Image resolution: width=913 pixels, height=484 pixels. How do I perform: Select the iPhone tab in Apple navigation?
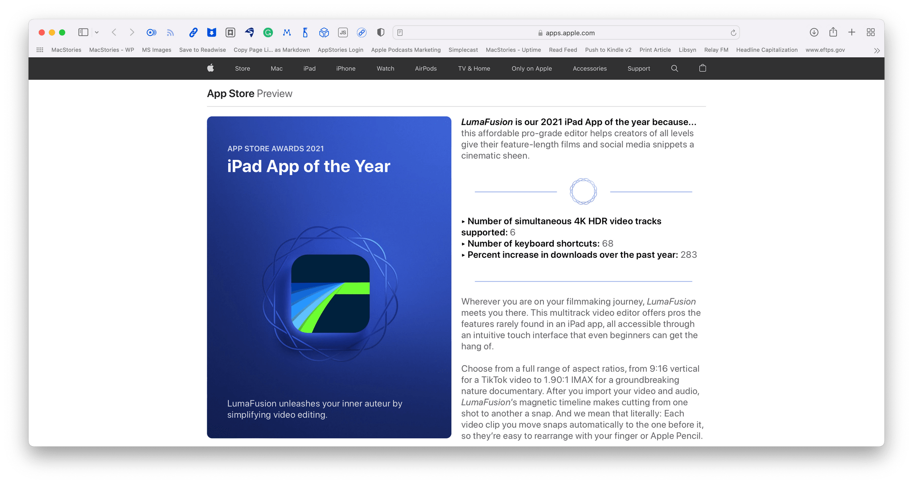(345, 69)
